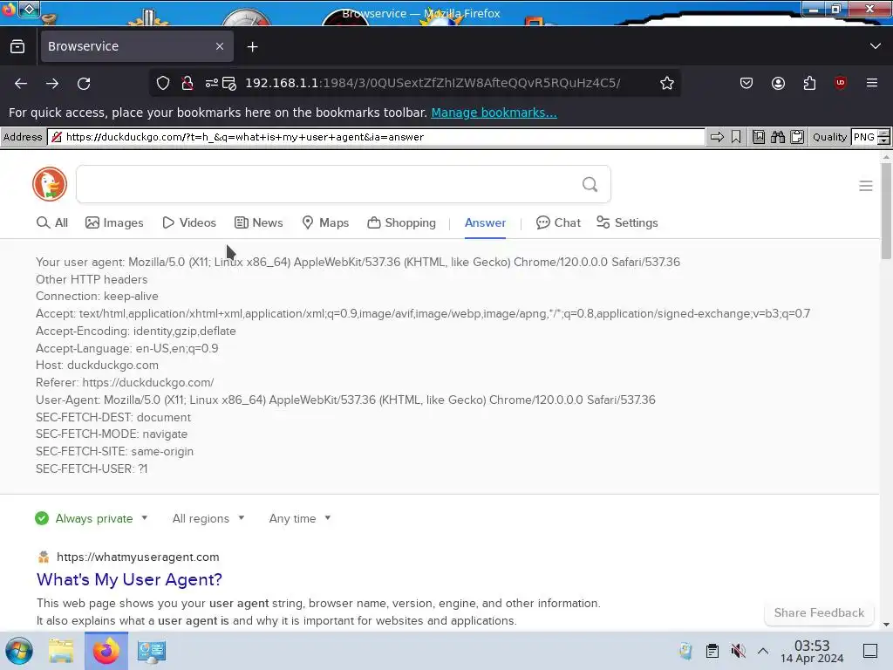Open the Extensions puzzle icon

(x=809, y=83)
